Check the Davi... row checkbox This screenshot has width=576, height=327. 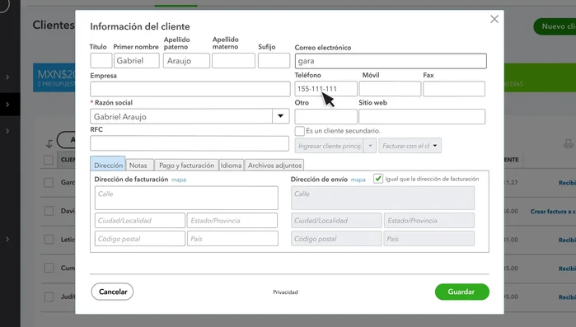pos(49,211)
